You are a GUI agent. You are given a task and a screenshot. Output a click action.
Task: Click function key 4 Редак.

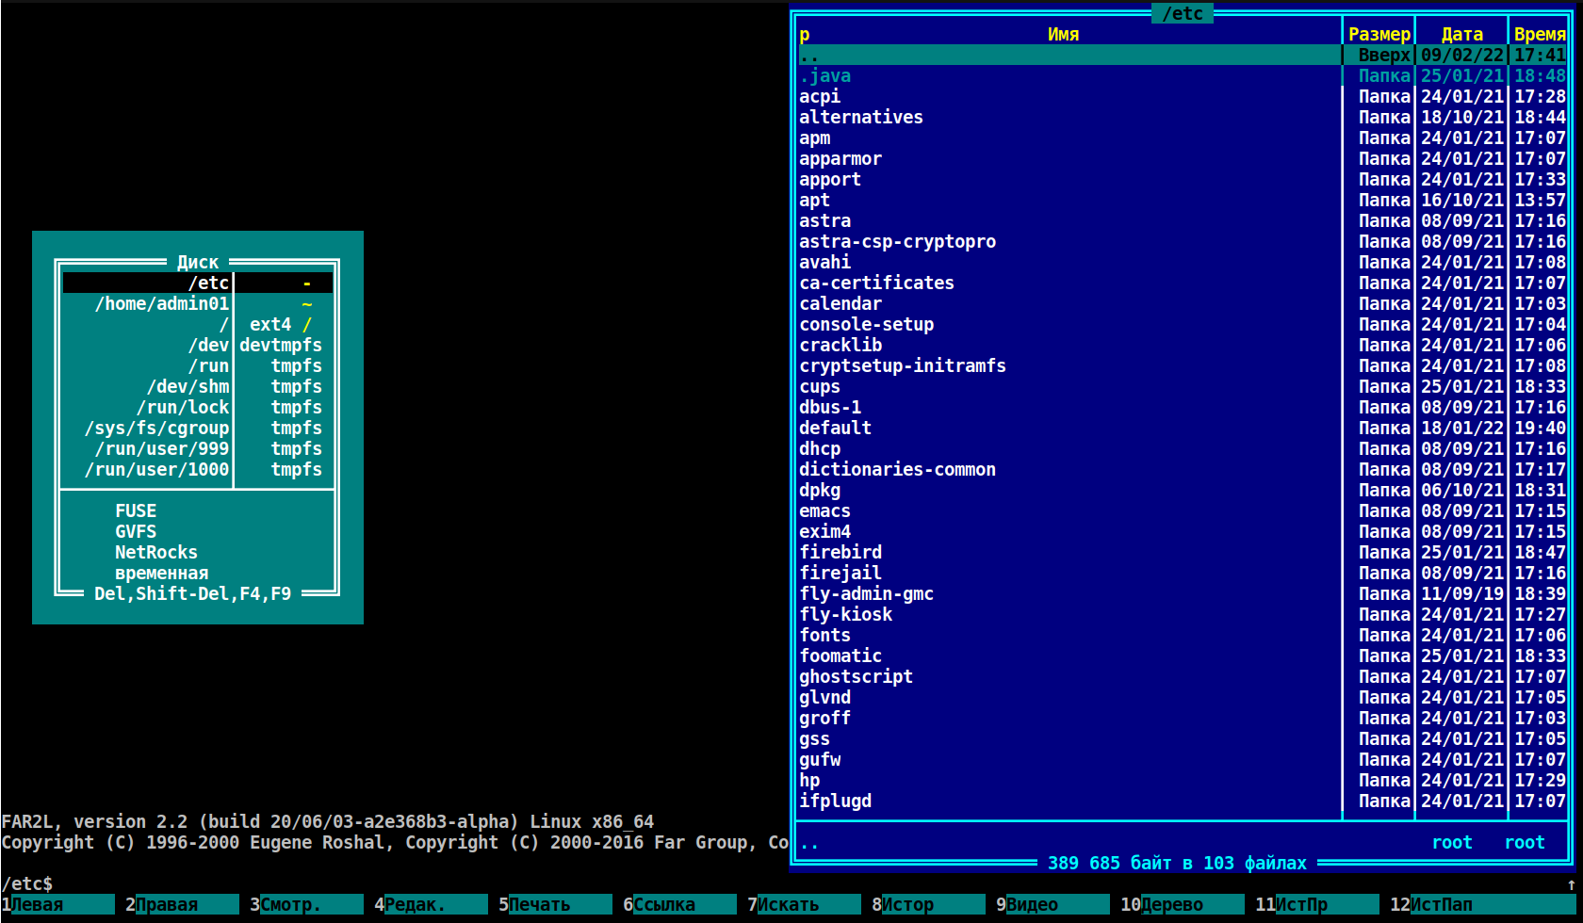click(x=431, y=904)
